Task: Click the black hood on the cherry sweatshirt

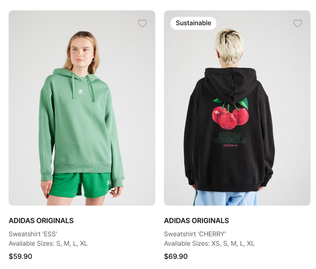Action: [231, 86]
